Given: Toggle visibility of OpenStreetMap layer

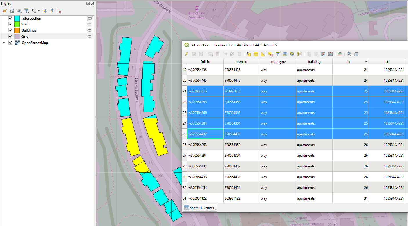Looking at the screenshot, I should (x=10, y=43).
